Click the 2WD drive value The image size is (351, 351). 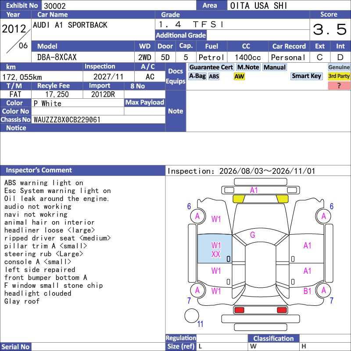(145, 57)
